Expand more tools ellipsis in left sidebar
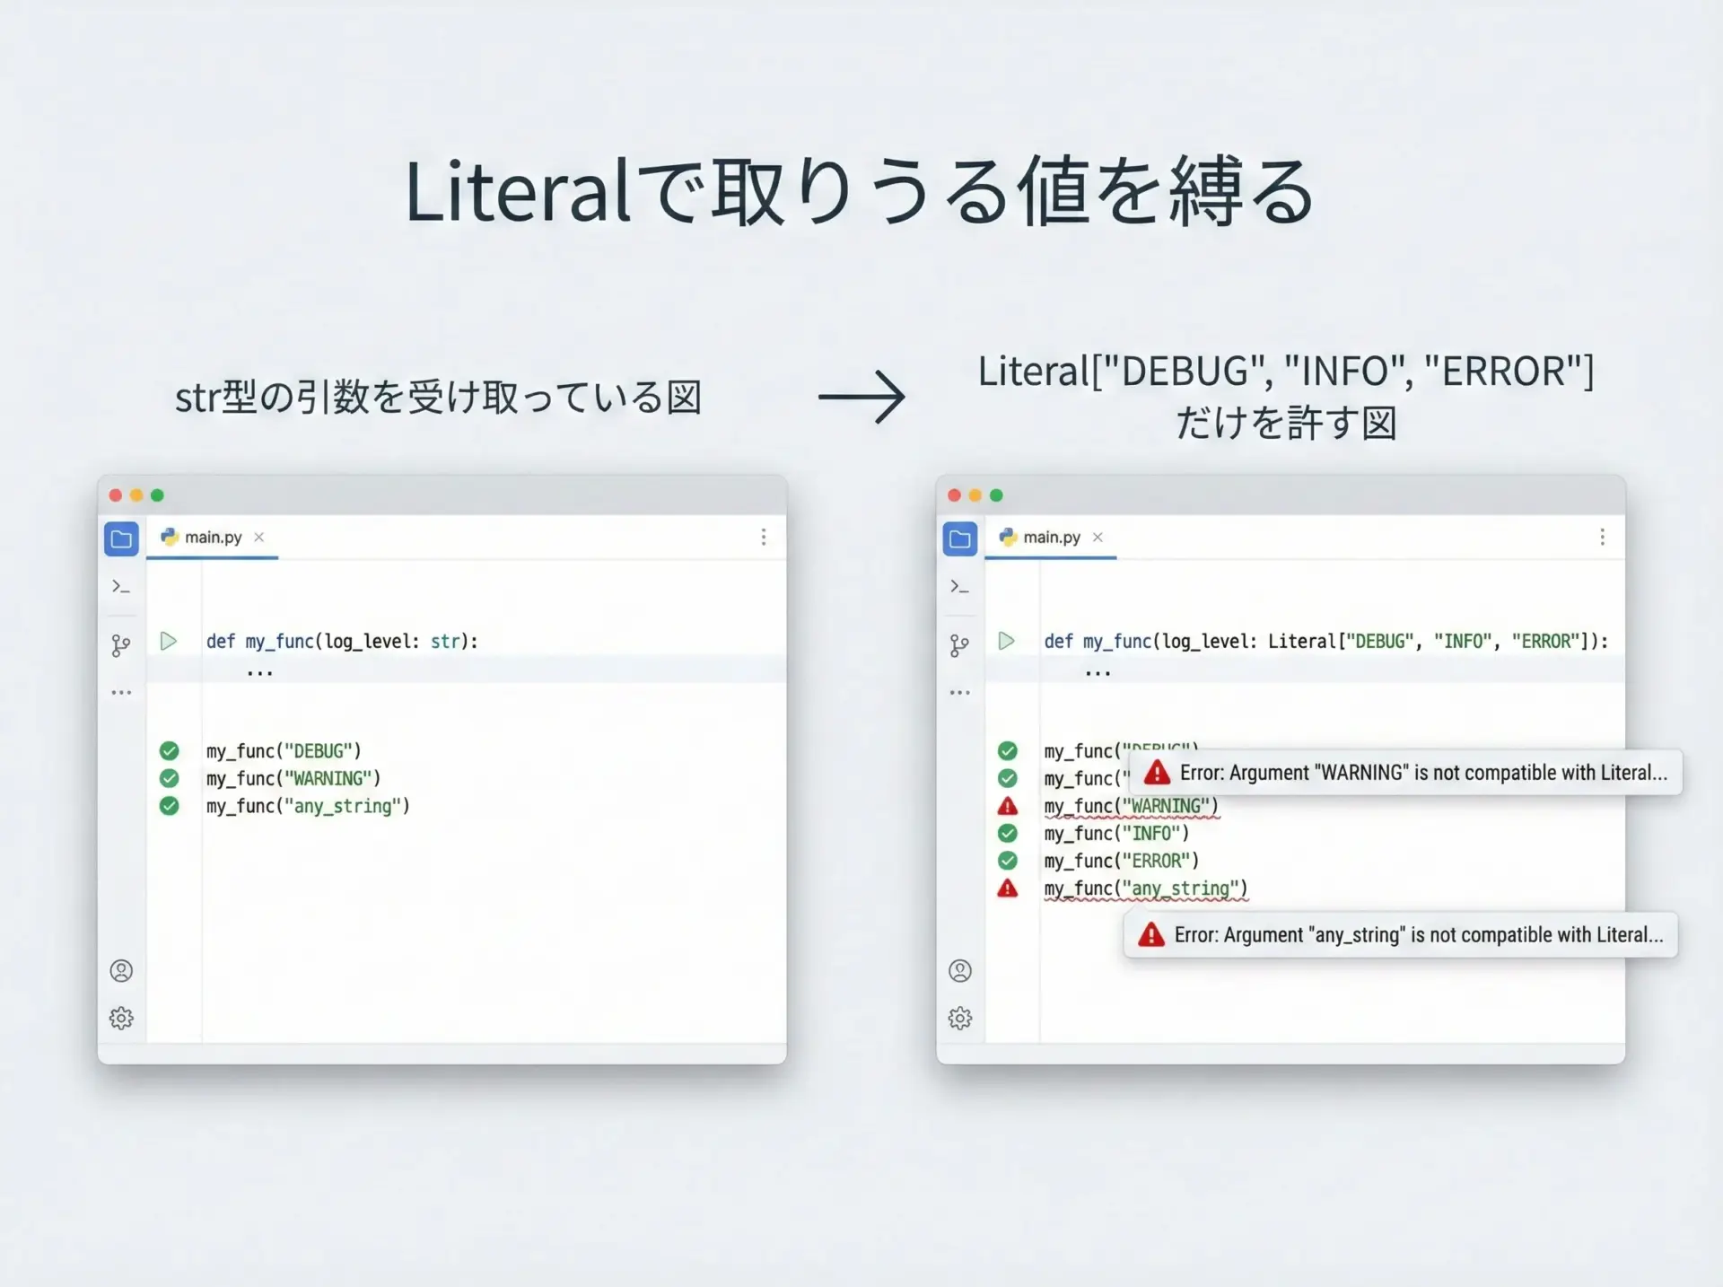 pyautogui.click(x=121, y=693)
